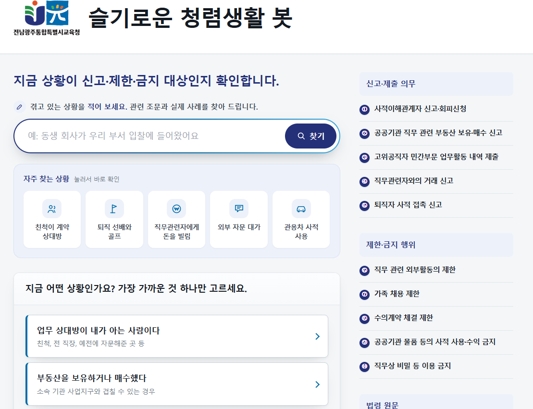This screenshot has width=533, height=409.
Task: Click the 찾기 search button
Action: point(310,136)
